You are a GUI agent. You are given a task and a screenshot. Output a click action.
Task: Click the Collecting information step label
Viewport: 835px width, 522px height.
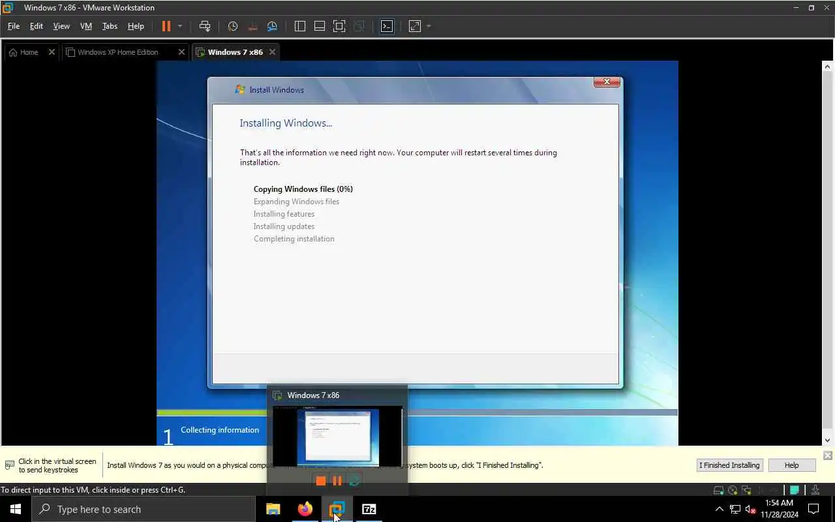220,430
